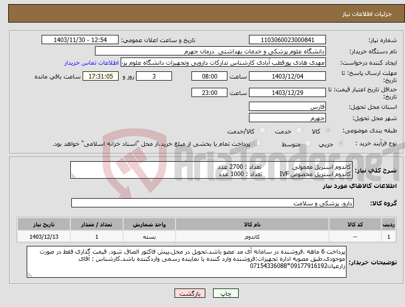
Task: Open اطلاعات تماس خریدار link
Action: click(91, 63)
